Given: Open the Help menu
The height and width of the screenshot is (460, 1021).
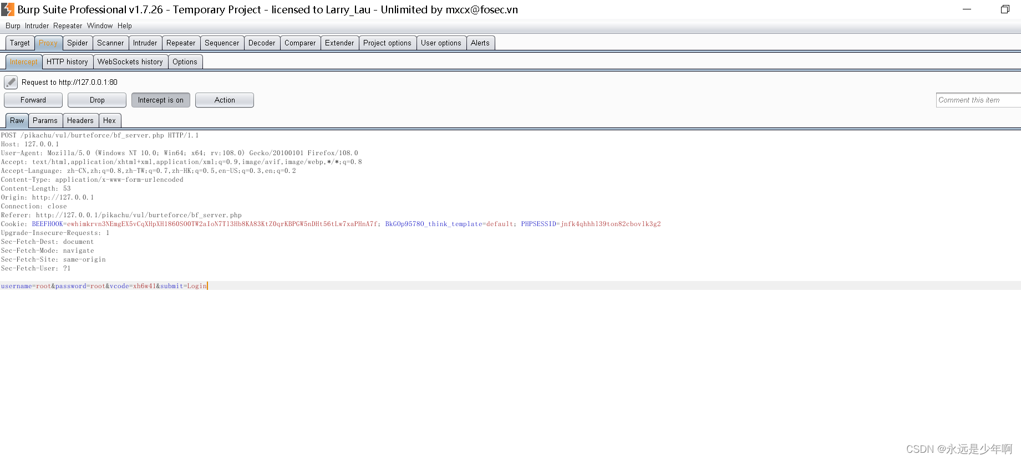Looking at the screenshot, I should click(125, 26).
